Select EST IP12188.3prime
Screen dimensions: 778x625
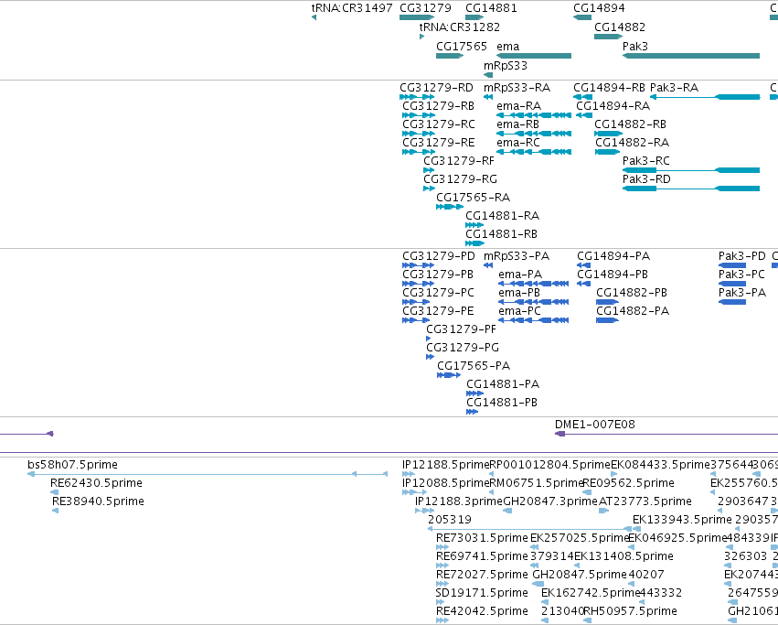click(459, 501)
